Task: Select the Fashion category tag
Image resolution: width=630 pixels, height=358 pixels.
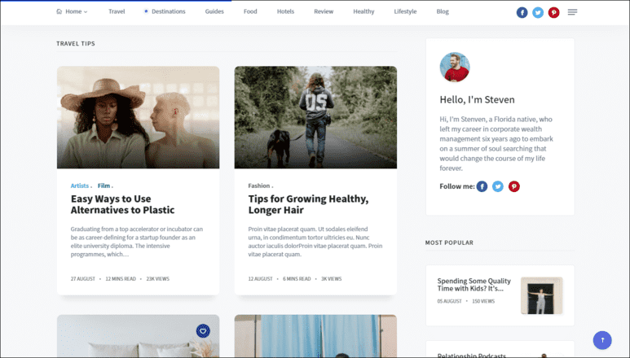Action: click(259, 186)
